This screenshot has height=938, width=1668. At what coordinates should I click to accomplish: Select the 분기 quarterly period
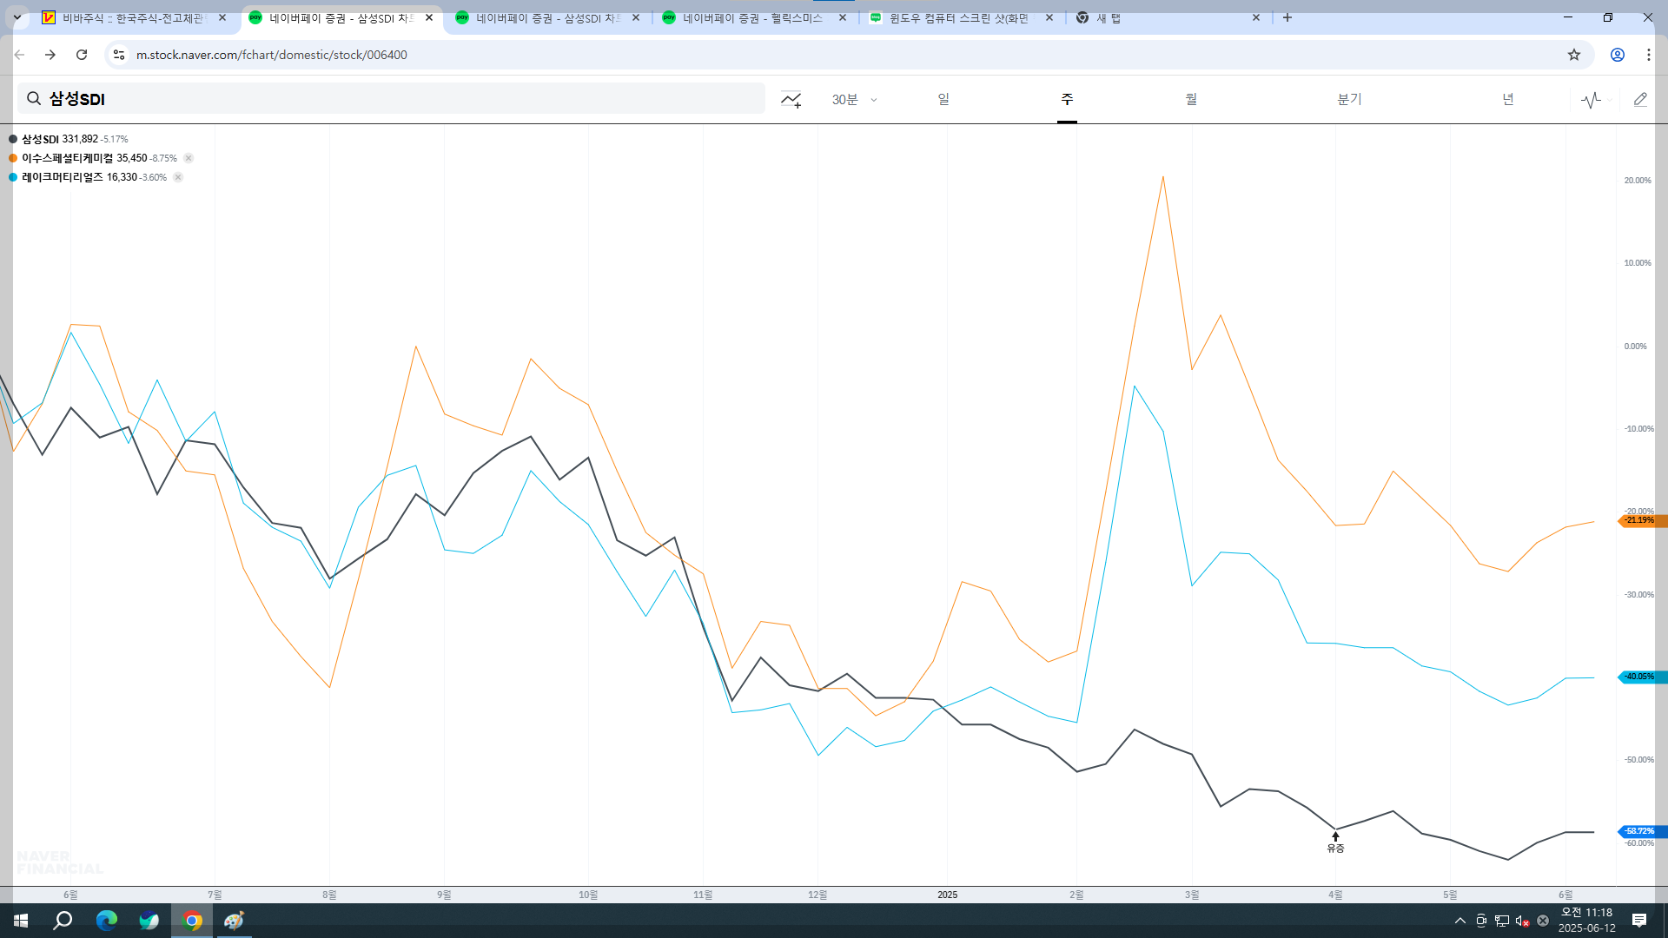1349,100
